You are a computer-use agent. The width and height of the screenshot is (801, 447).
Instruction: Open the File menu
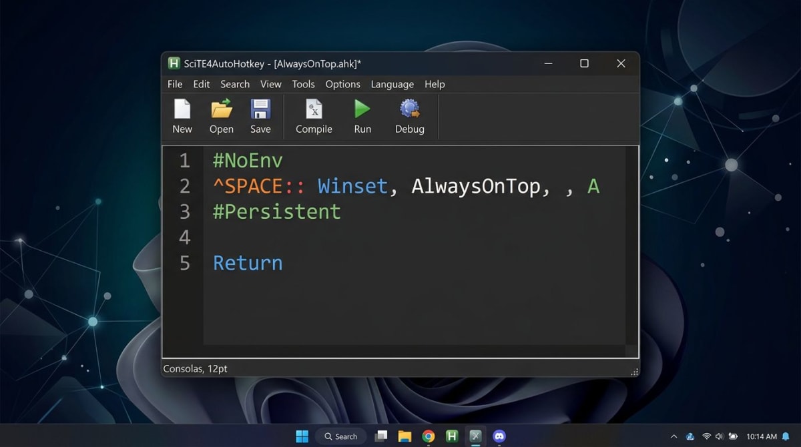[175, 84]
